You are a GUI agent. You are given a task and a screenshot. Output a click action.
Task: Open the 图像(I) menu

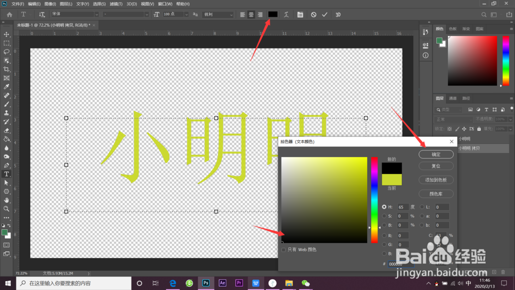point(50,4)
